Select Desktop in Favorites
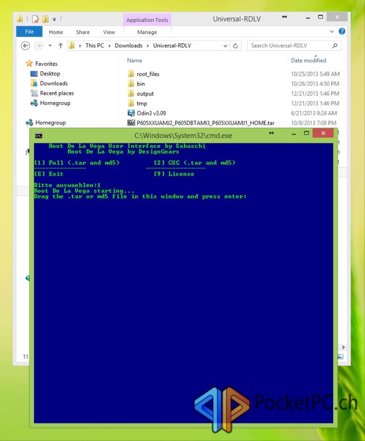 50,73
